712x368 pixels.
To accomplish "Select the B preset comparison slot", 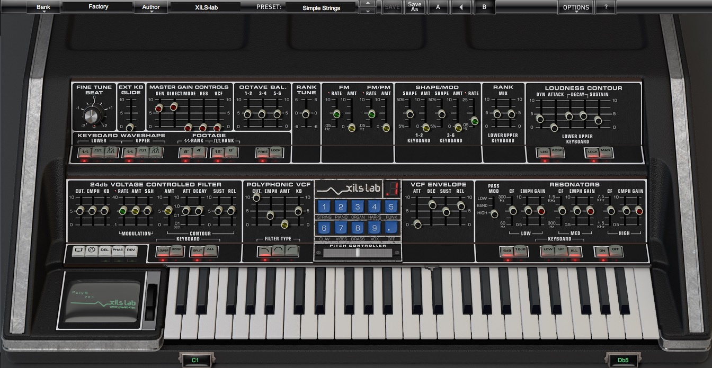I will (x=484, y=7).
